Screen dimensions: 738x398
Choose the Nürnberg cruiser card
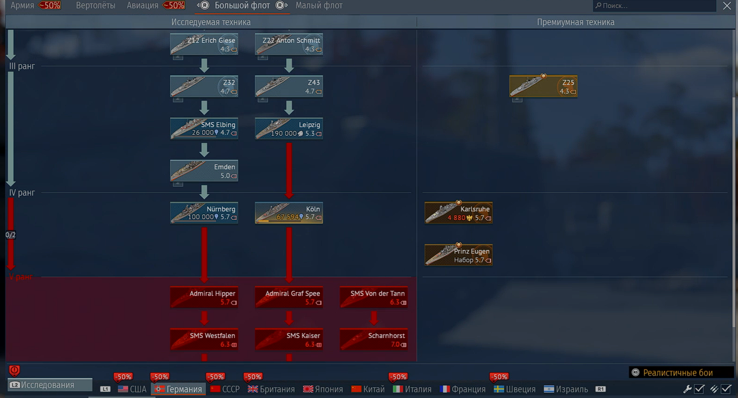(204, 213)
